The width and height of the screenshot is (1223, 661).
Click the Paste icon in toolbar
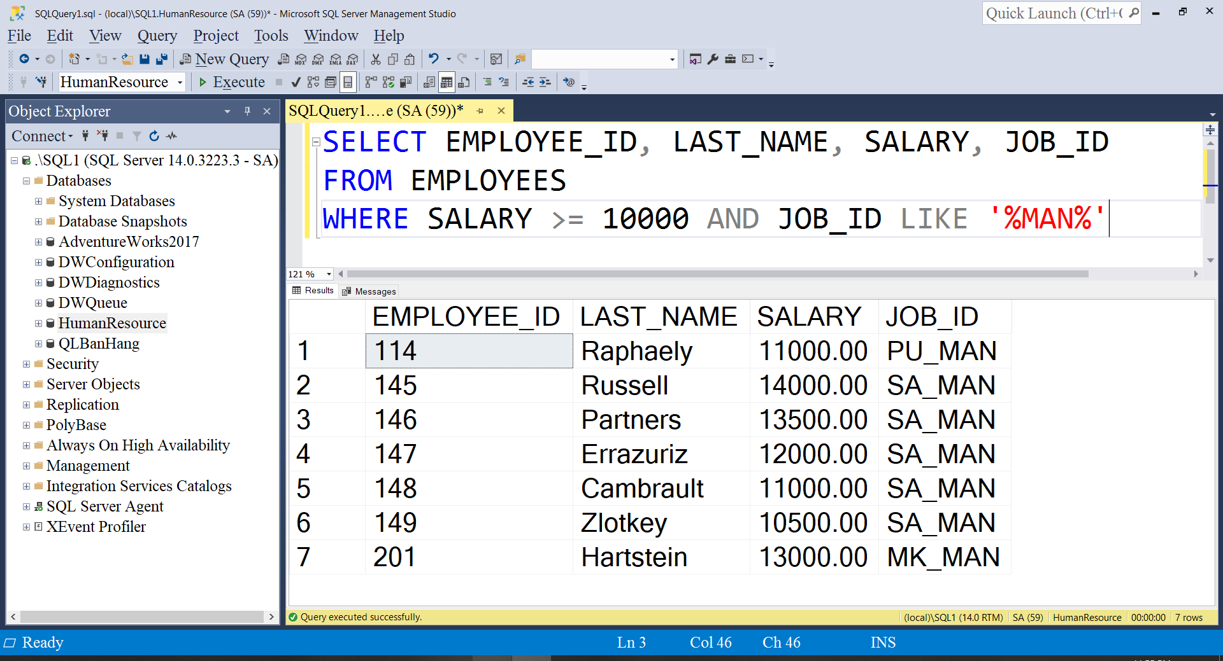(x=410, y=59)
